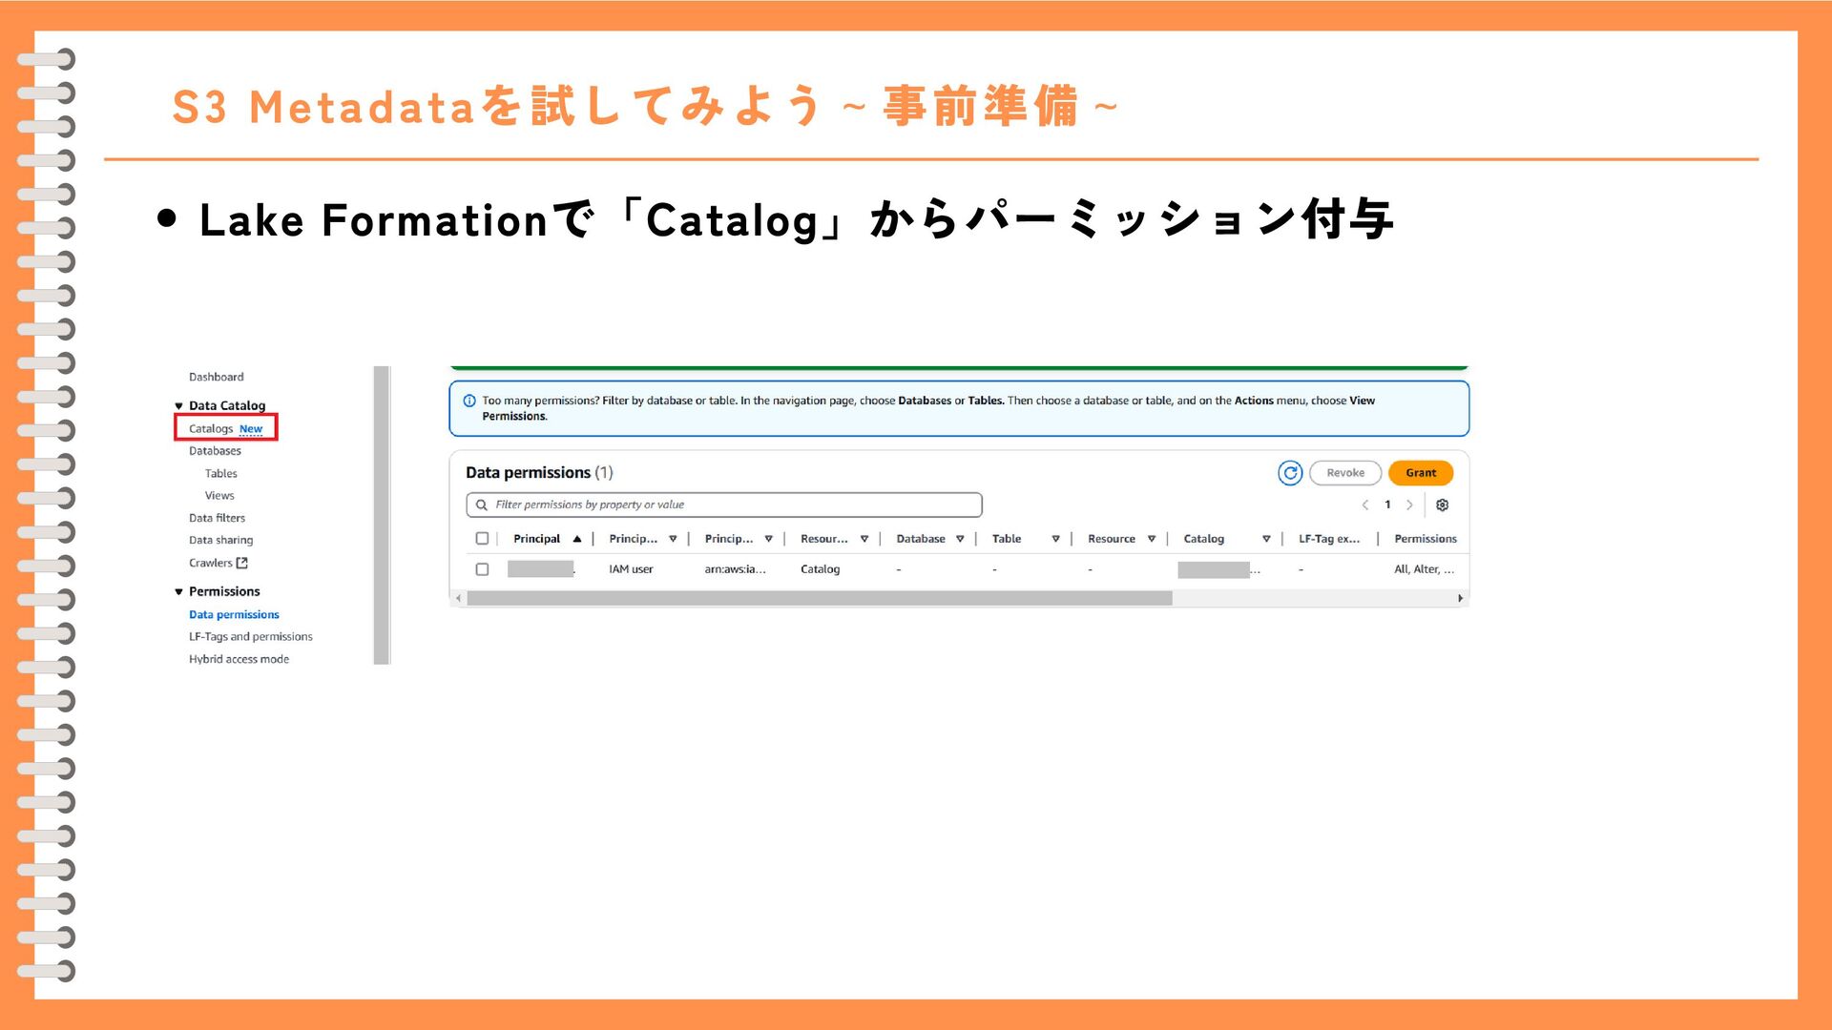Sort by Principal ascending arrow

coord(577,539)
